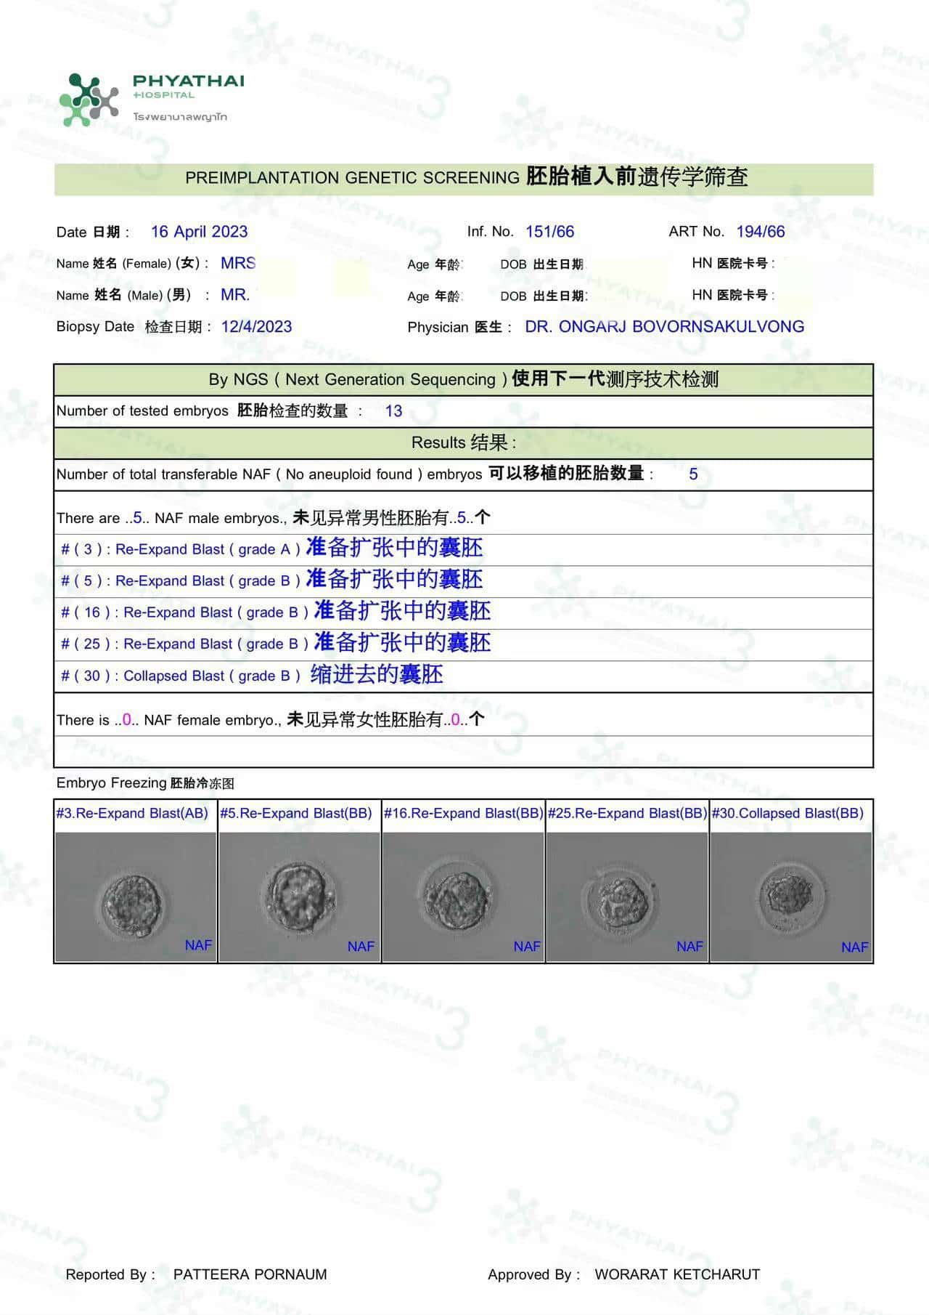Select the embryo #3 Re-Expand Blast image
Screen dimensions: 929x1315
pos(135,897)
